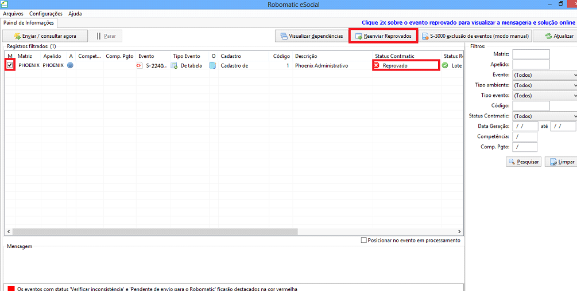Image resolution: width=577 pixels, height=291 pixels.
Task: Click the green check Lote status icon
Action: [445, 66]
